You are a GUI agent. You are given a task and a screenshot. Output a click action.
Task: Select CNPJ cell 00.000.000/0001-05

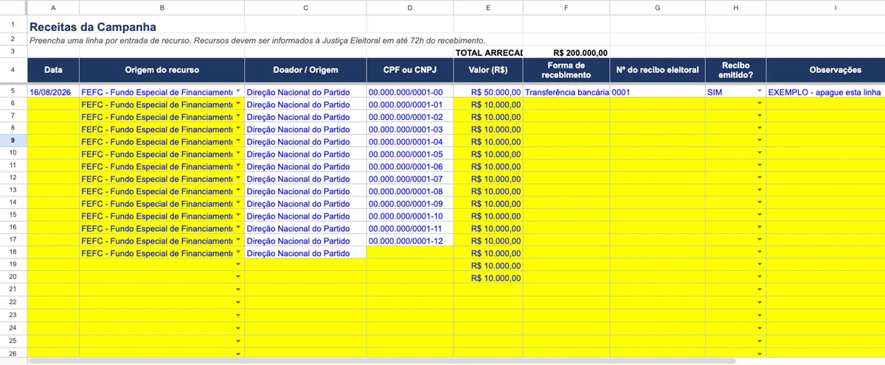[x=409, y=154]
